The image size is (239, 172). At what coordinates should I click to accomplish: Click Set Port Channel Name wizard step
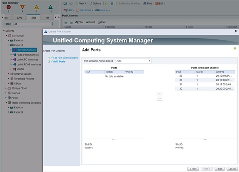click(66, 58)
